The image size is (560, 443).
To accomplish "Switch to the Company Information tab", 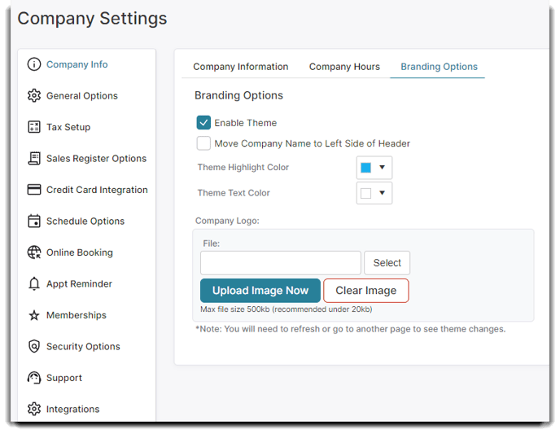I will (x=241, y=67).
